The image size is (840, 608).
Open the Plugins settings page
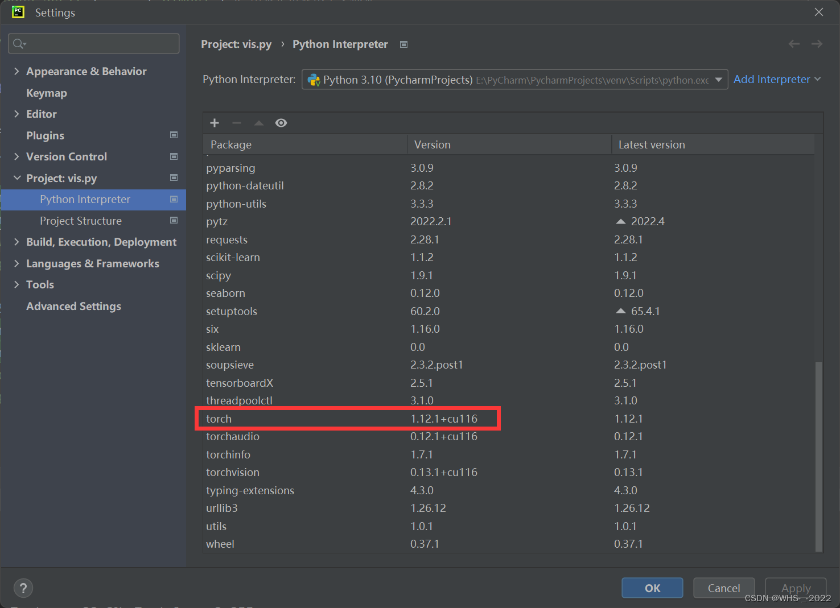click(45, 135)
